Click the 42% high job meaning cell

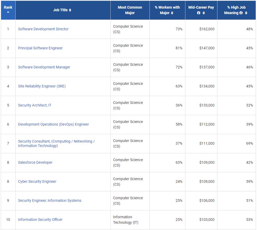tap(236, 162)
